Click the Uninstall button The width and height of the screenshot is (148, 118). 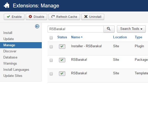93,17
